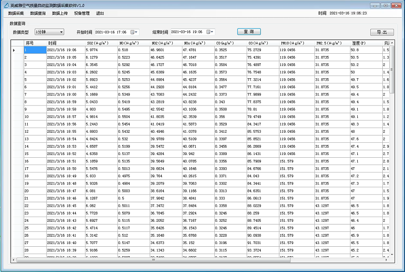Open the 设备管理 menu
This screenshot has width=405, height=272.
[82, 13]
